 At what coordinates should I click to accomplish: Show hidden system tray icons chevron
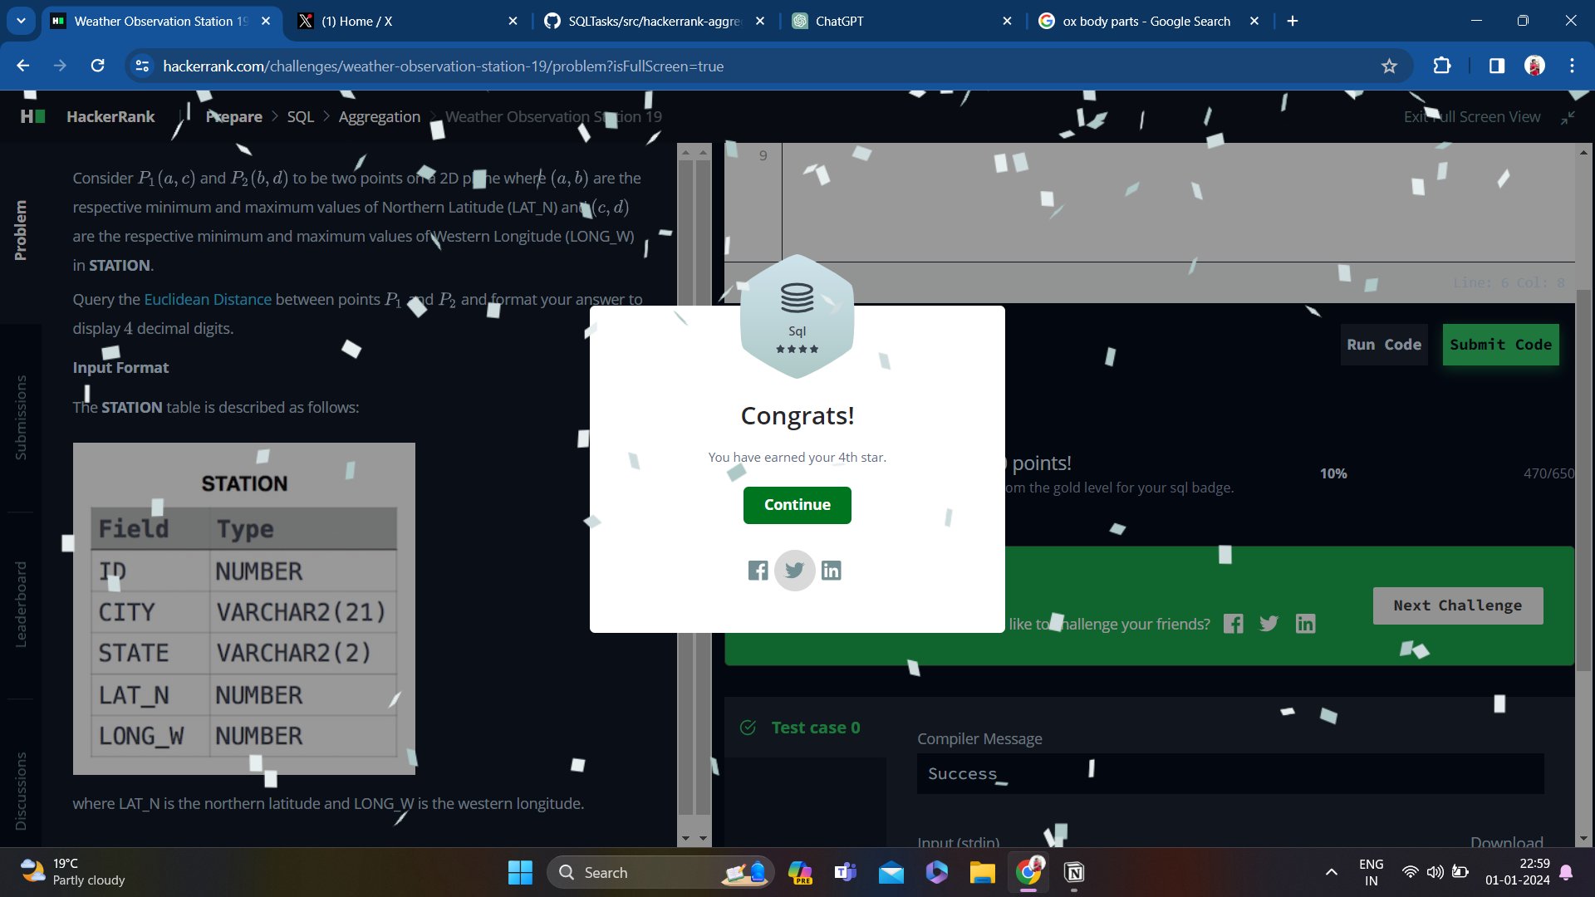(x=1331, y=872)
